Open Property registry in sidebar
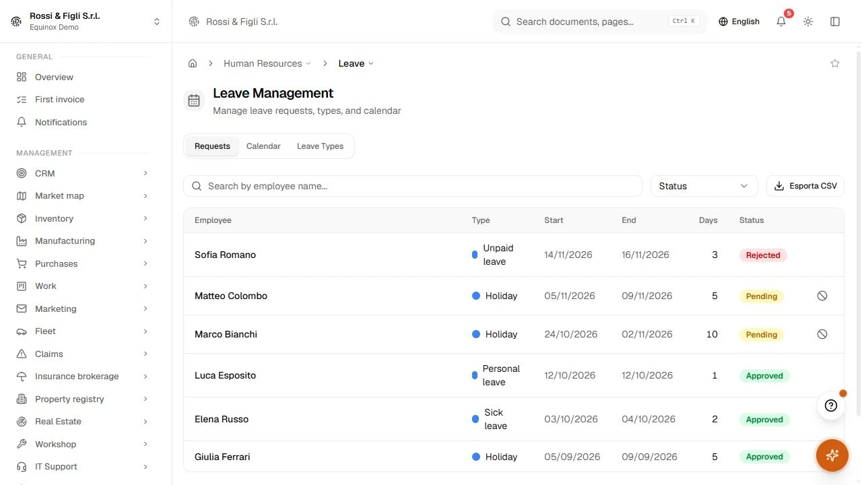Image resolution: width=862 pixels, height=485 pixels. point(82,399)
